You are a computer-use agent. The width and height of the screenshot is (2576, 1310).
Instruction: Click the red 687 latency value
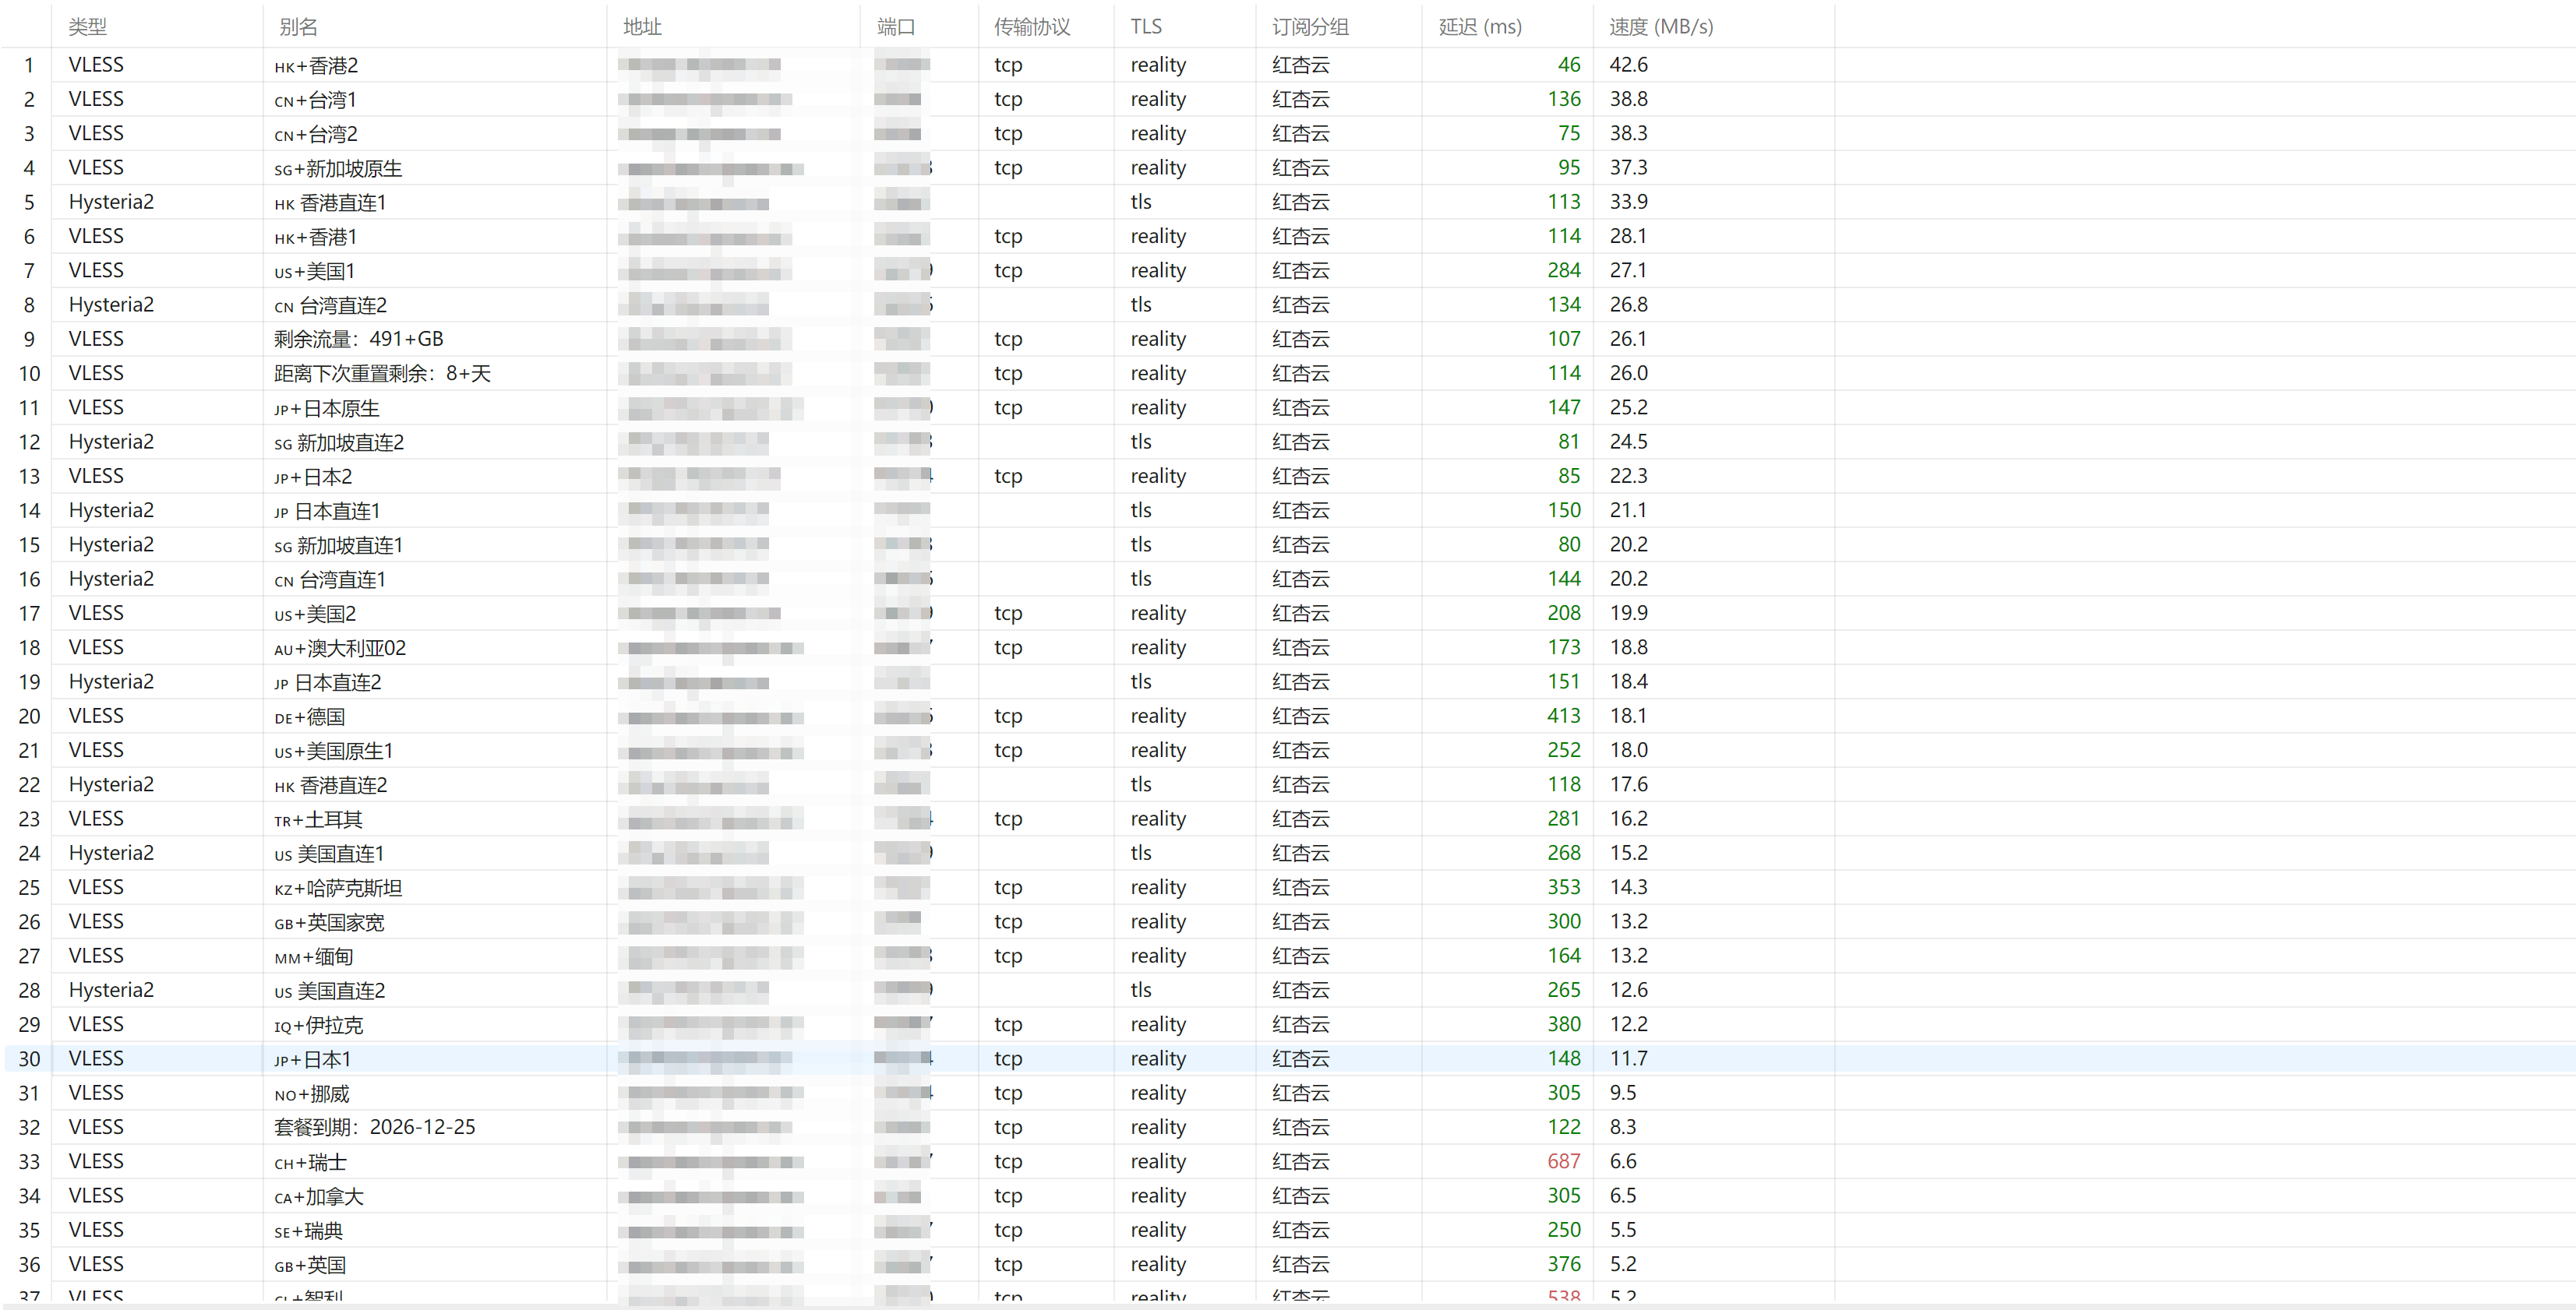tap(1564, 1162)
